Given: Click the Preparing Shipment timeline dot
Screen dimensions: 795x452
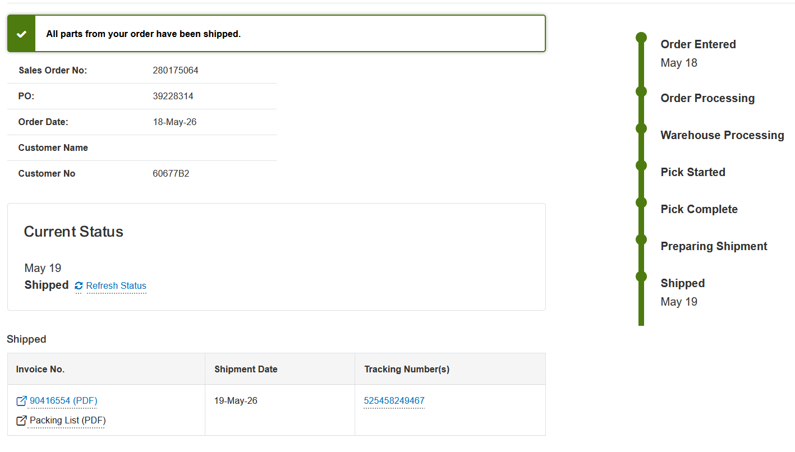Looking at the screenshot, I should click(x=641, y=239).
